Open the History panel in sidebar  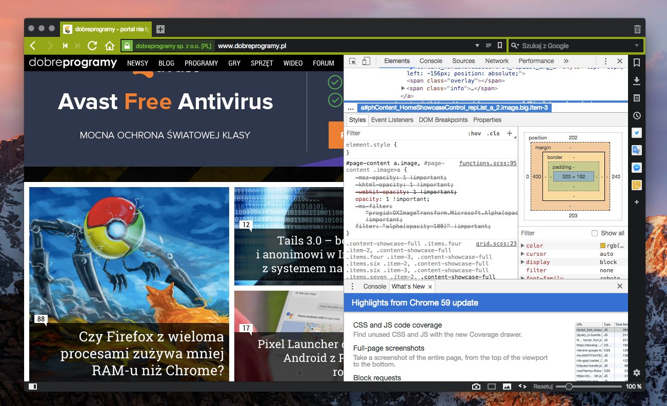coord(637,116)
